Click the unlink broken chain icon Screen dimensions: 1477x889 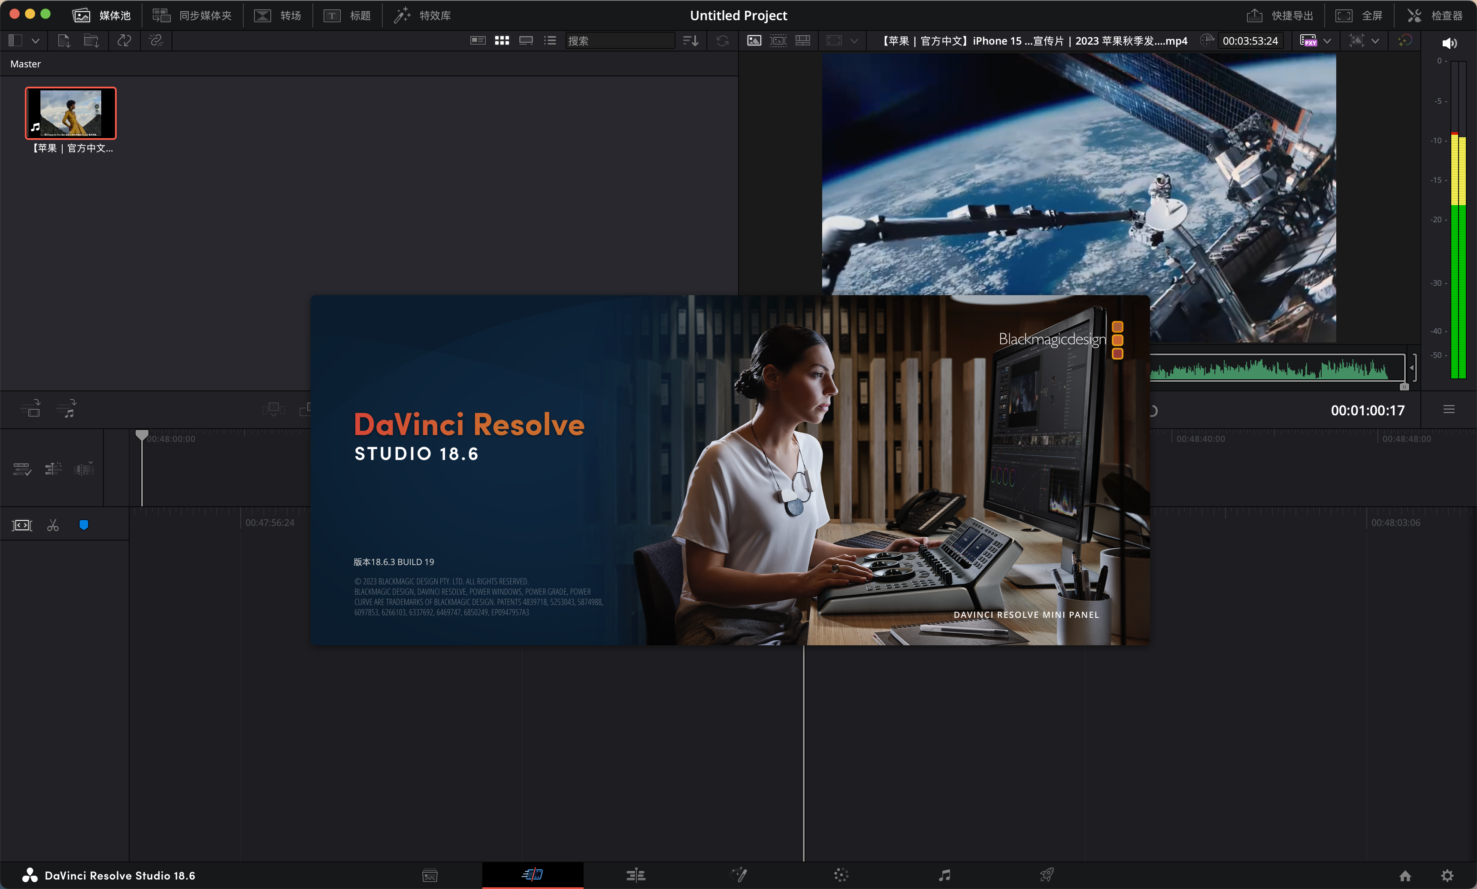point(156,41)
